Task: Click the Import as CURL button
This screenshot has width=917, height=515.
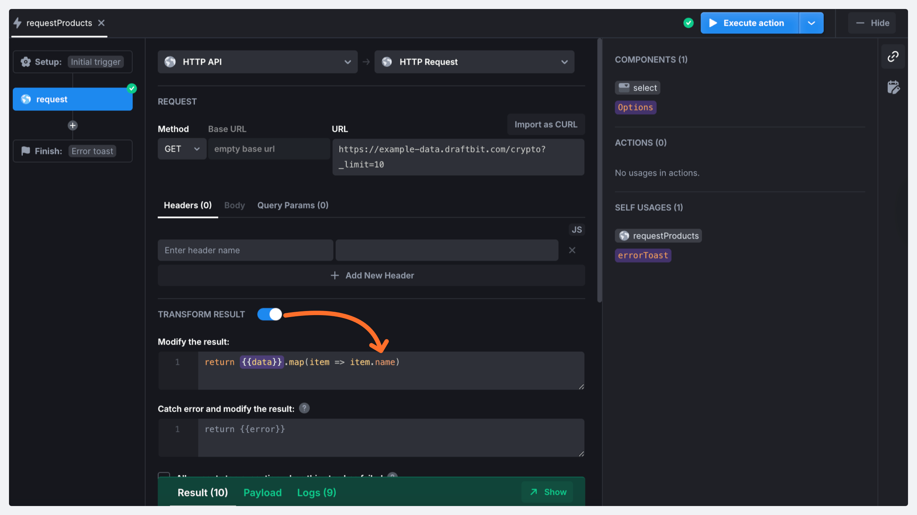Action: click(x=545, y=124)
